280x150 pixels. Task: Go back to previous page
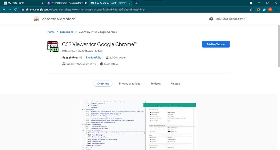[4, 9]
